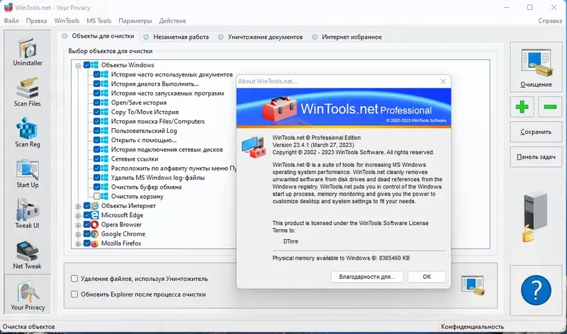Click the WinTools.net title bar app icon
The width and height of the screenshot is (567, 334).
click(x=8, y=8)
